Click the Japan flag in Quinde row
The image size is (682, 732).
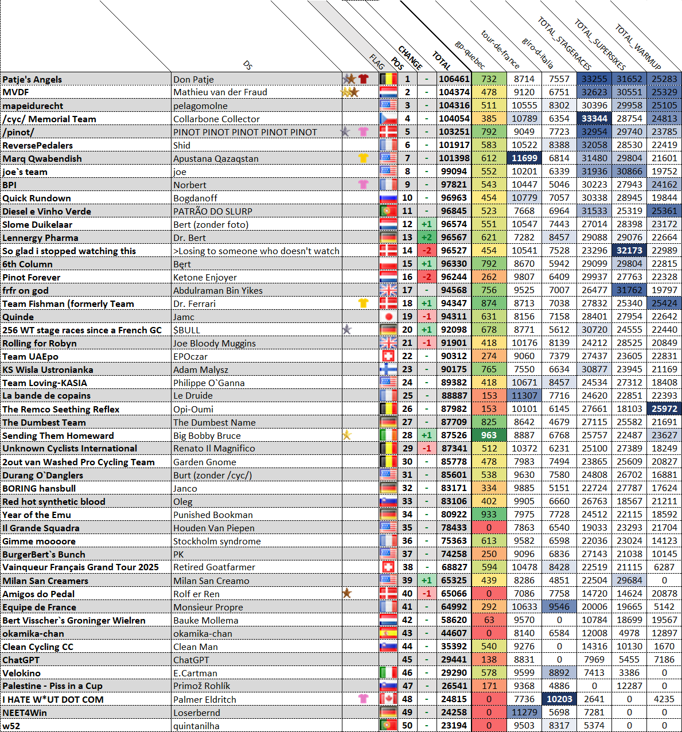(388, 317)
